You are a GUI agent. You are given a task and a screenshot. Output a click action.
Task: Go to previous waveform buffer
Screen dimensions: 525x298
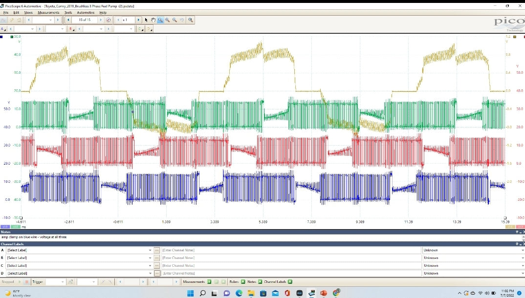click(68, 20)
